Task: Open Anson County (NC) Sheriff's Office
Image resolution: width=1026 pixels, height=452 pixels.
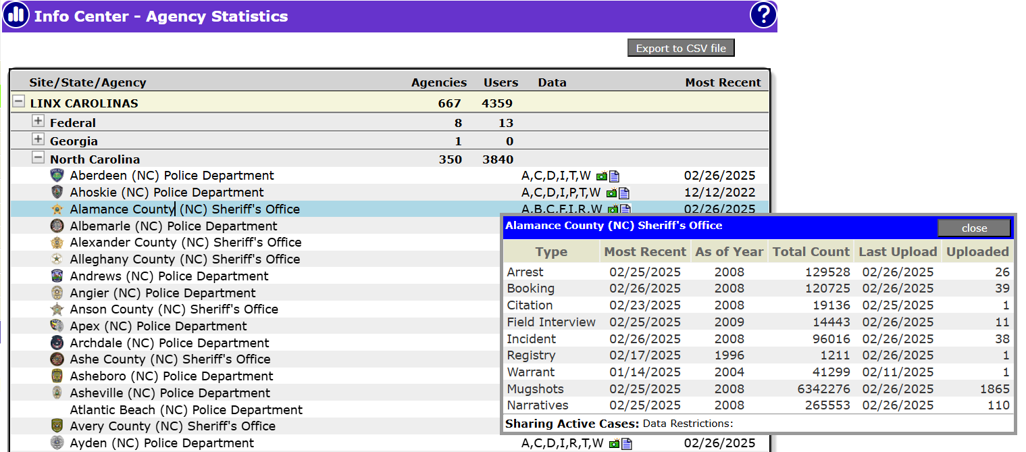Action: (174, 309)
